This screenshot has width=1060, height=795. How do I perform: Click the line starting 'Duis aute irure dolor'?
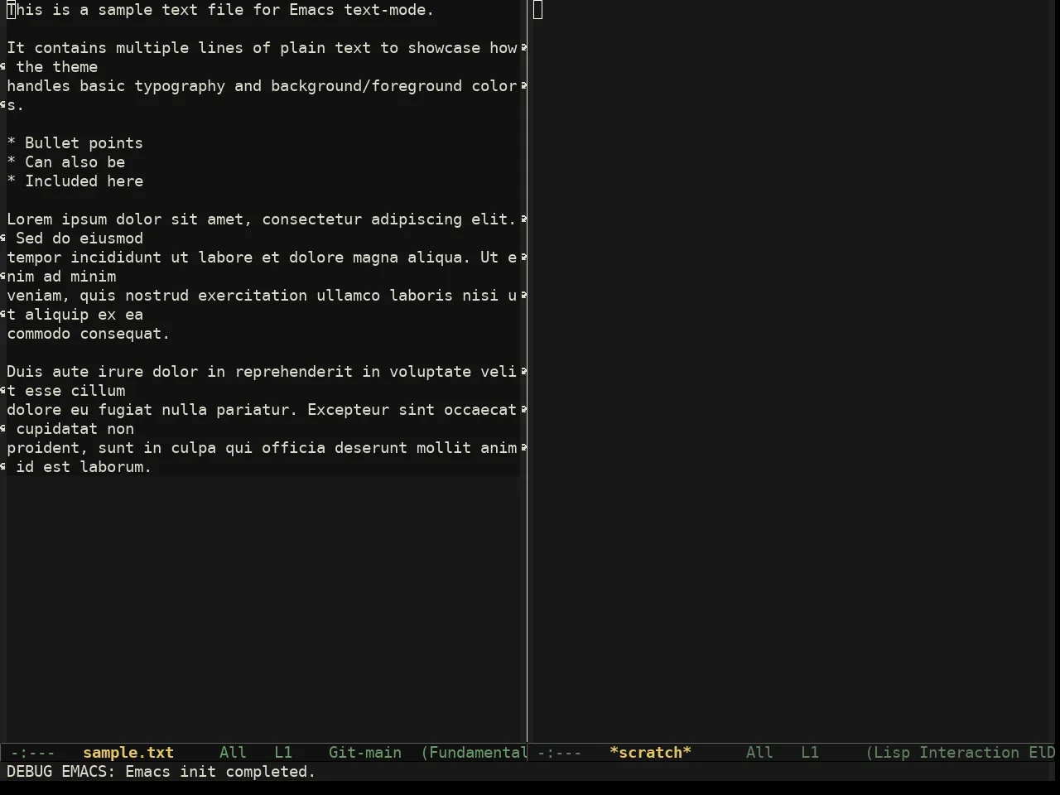tap(262, 372)
